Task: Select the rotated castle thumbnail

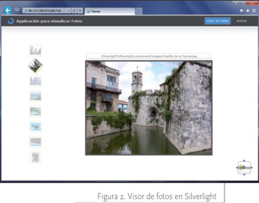Action: (x=35, y=66)
